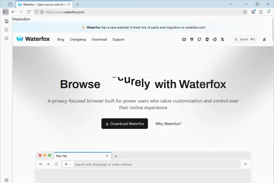Open bookmarks sidebar star icon
This screenshot has width=274, height=183.
pos(6,38)
